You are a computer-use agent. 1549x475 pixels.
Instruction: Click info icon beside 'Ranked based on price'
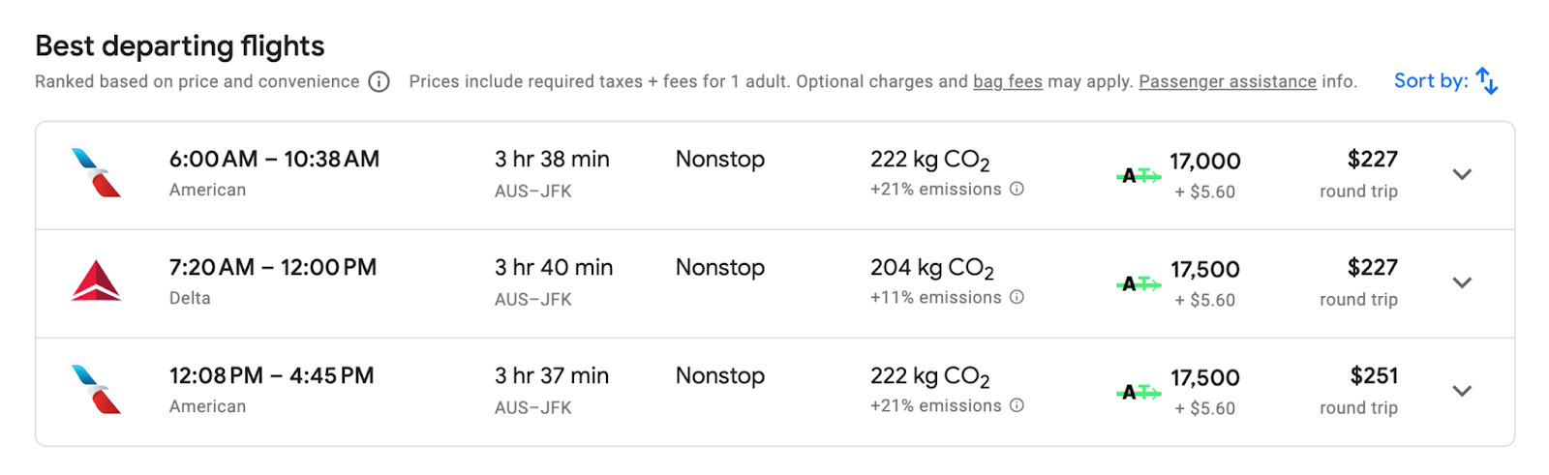click(380, 82)
